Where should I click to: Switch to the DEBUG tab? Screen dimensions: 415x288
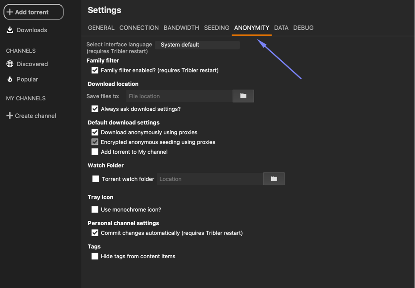(x=303, y=28)
